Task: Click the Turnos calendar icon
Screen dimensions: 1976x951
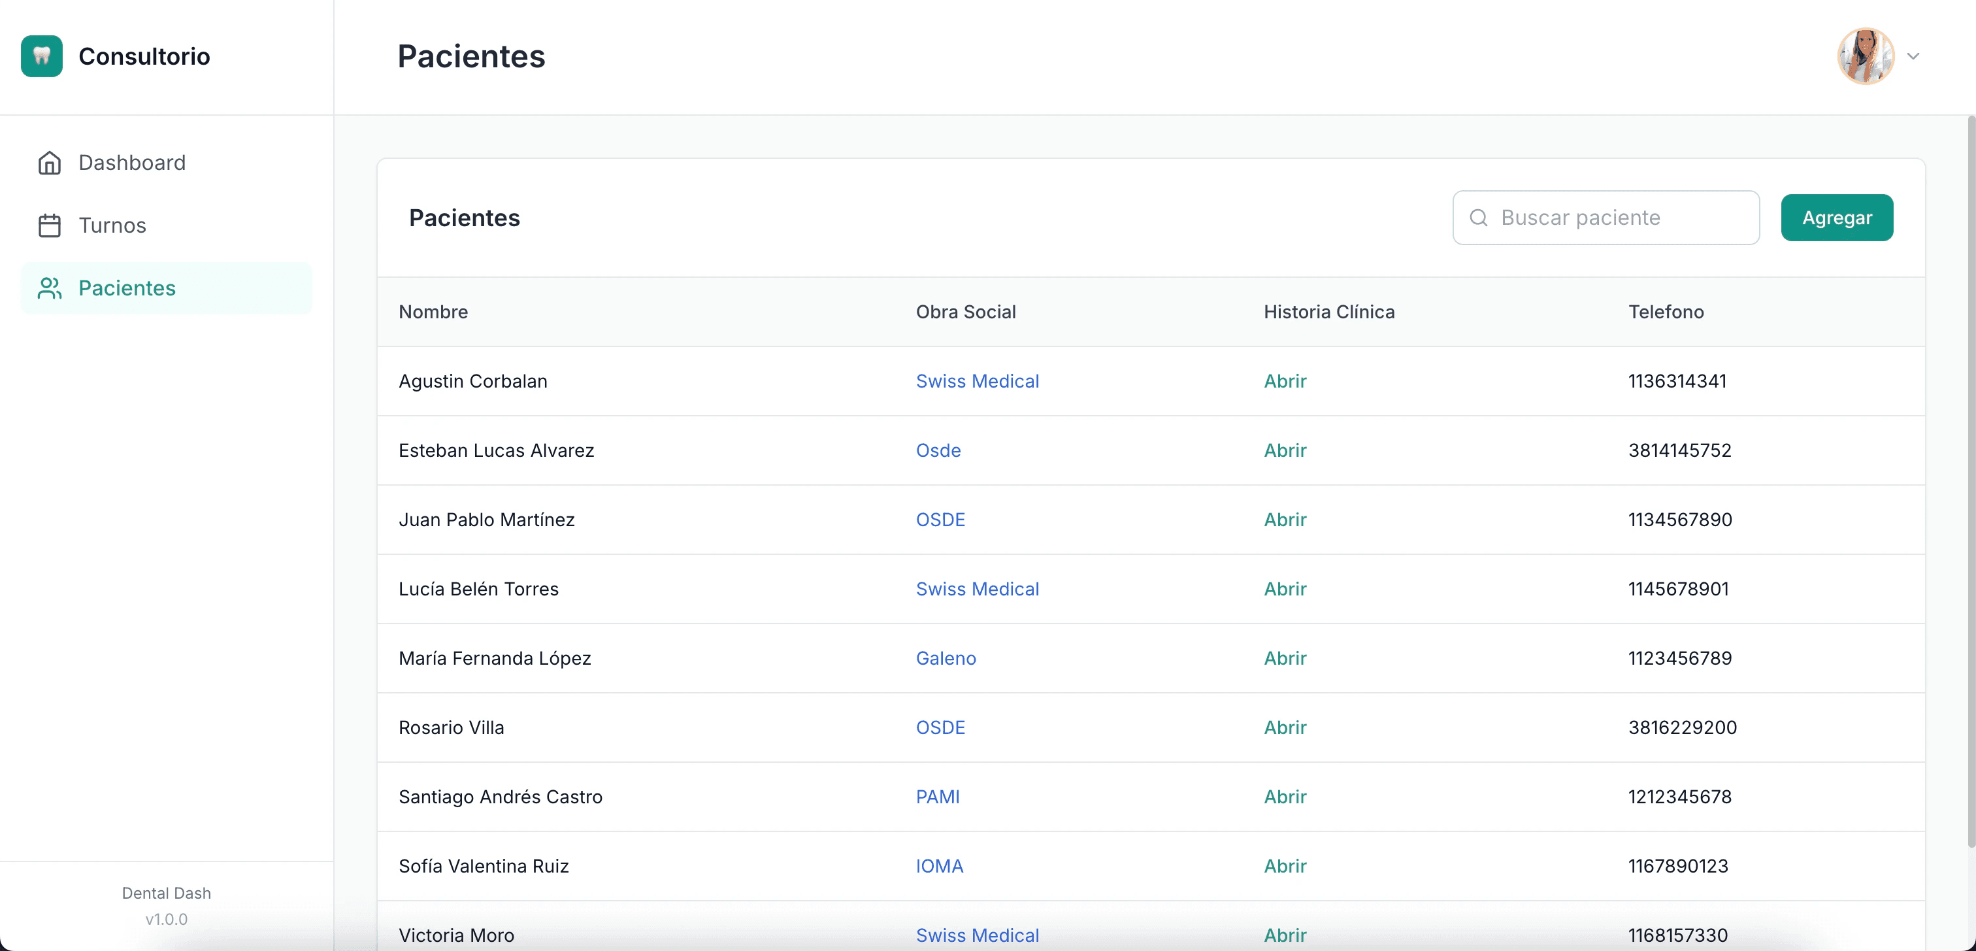Action: (x=50, y=225)
